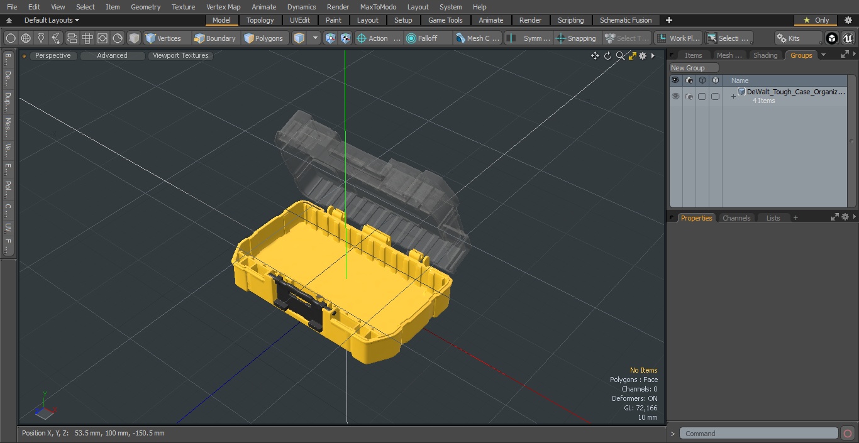Click the Advanced shading button

[x=112, y=55]
